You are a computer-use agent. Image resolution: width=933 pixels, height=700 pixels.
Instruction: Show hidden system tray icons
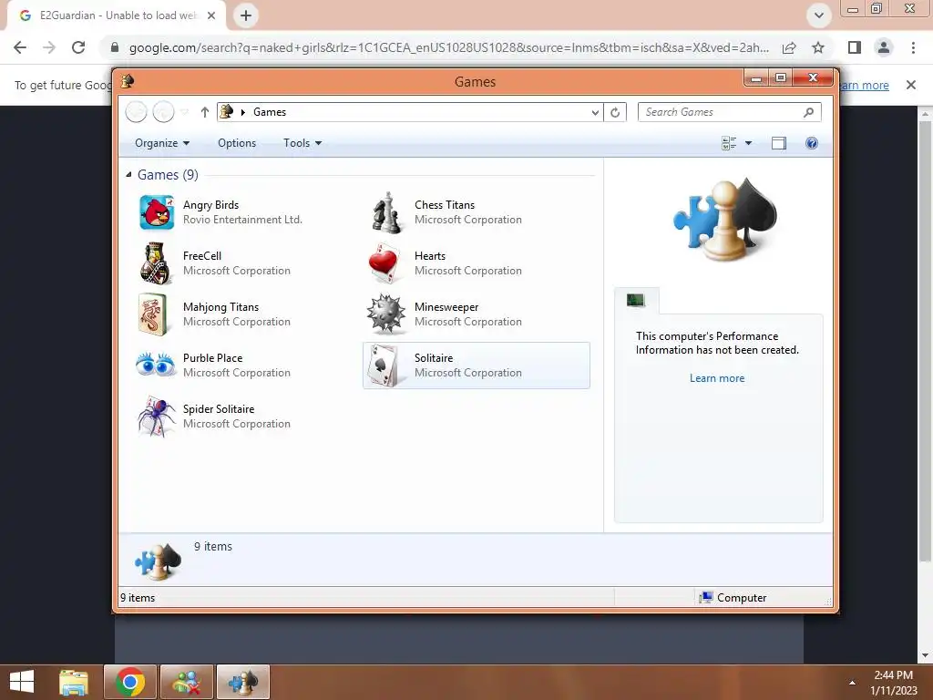click(852, 682)
